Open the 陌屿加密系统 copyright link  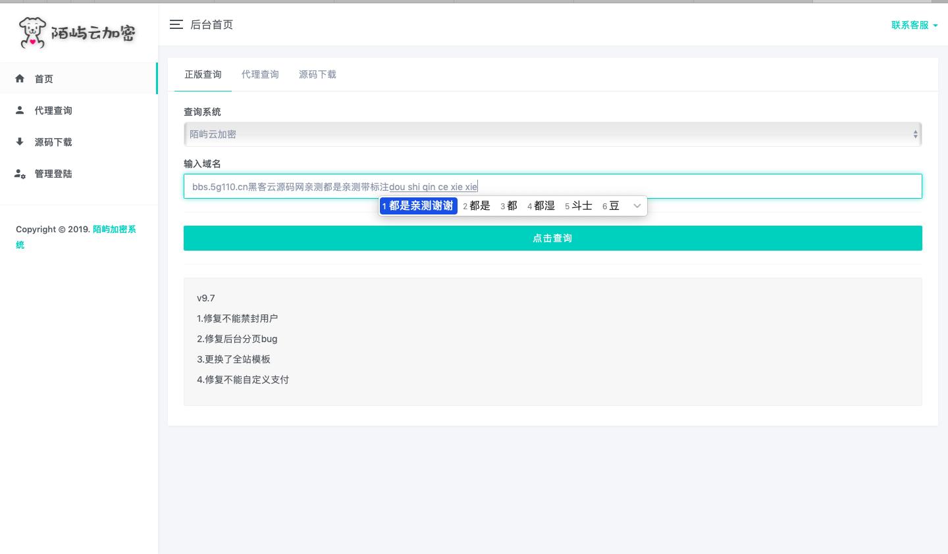tap(114, 230)
